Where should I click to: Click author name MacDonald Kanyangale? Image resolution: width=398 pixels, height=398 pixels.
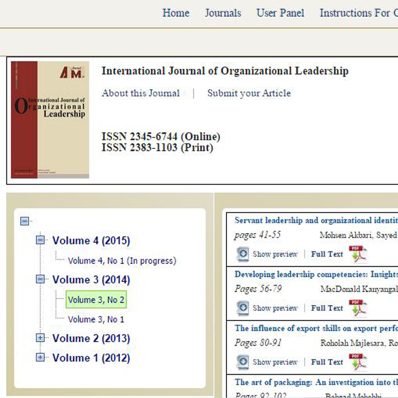[359, 289]
